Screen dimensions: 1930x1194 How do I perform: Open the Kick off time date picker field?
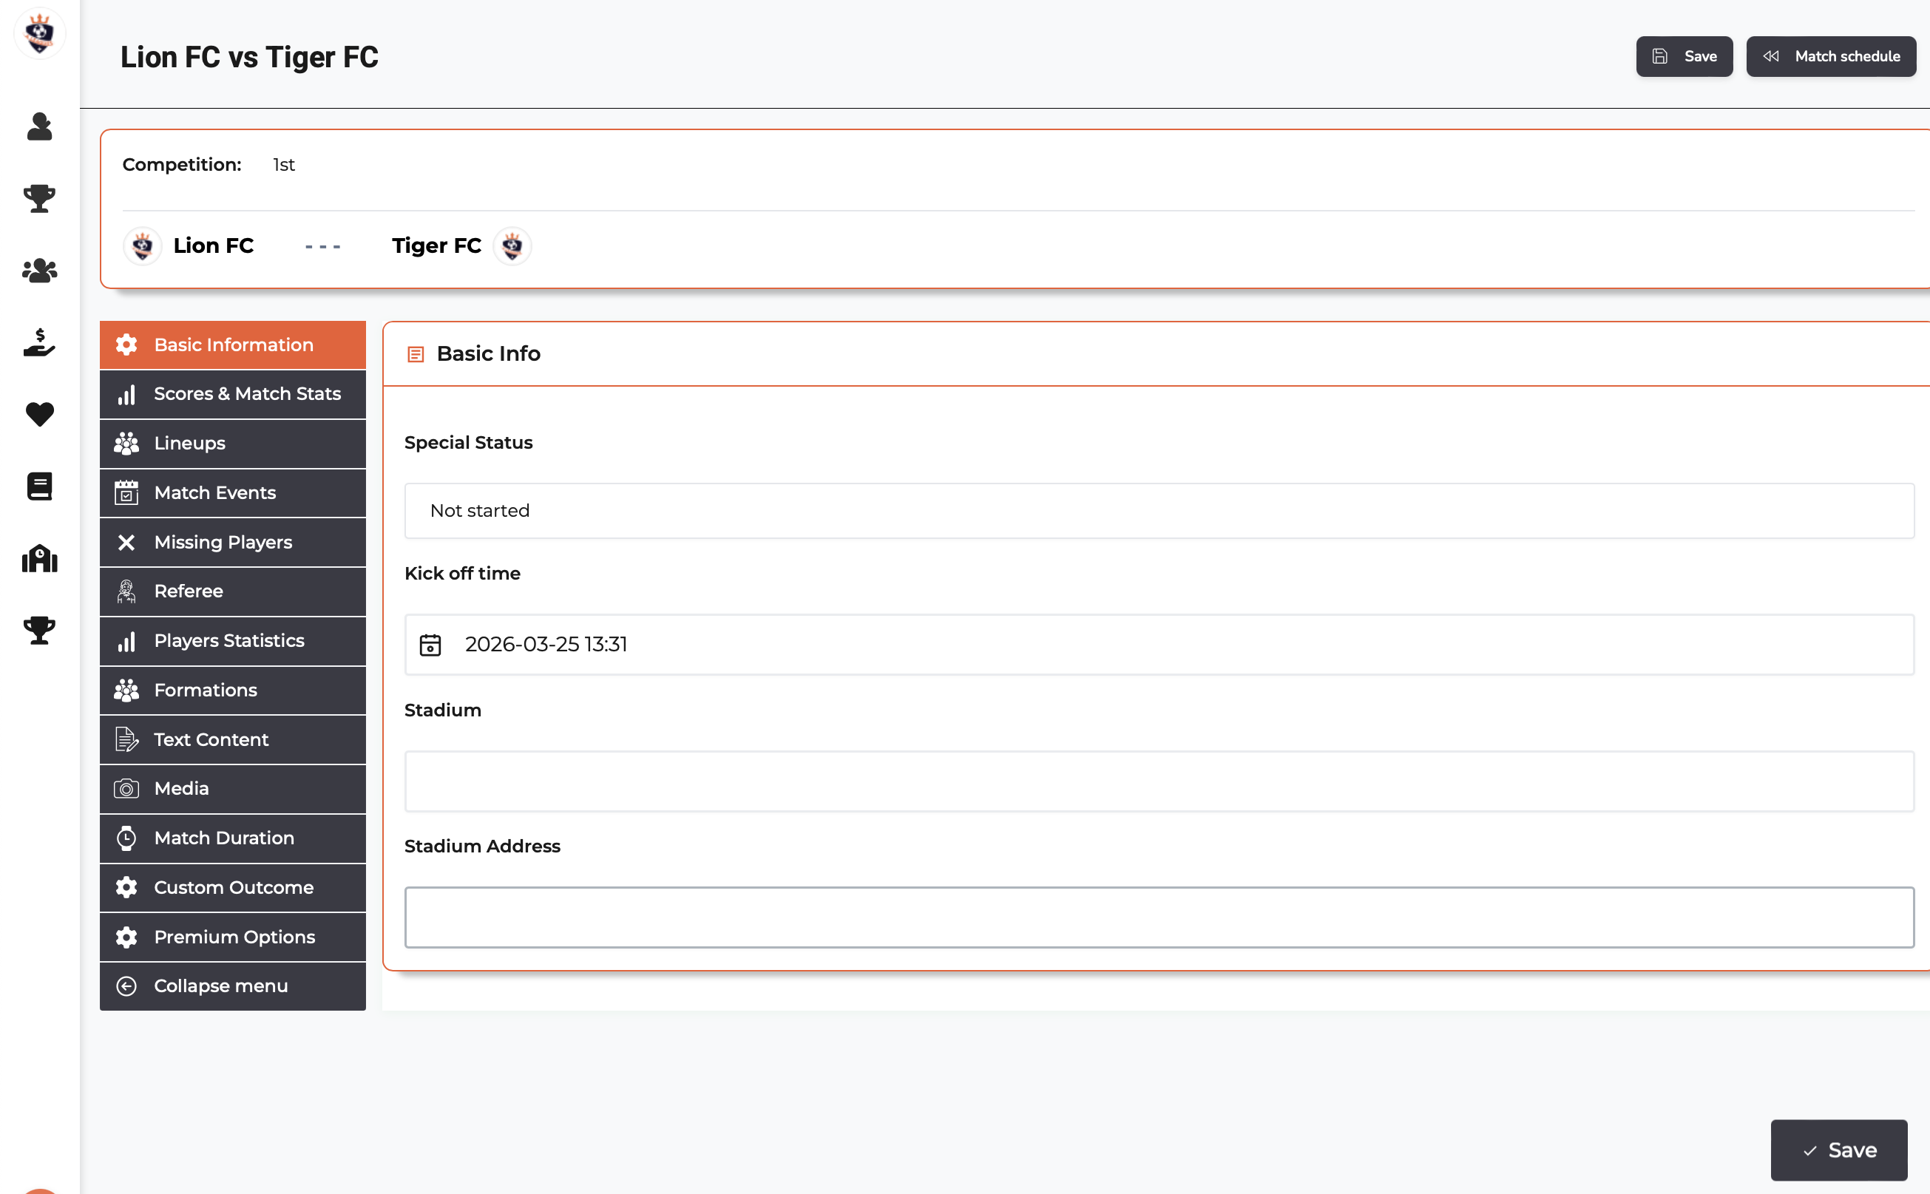point(1159,645)
